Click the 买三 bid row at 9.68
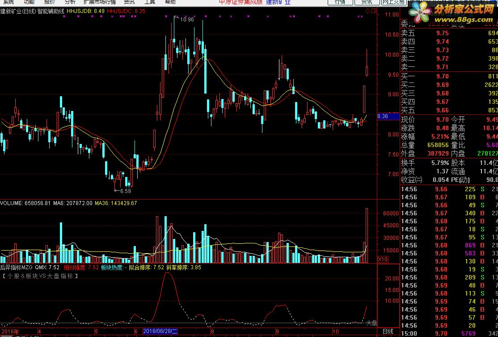 [x=449, y=94]
